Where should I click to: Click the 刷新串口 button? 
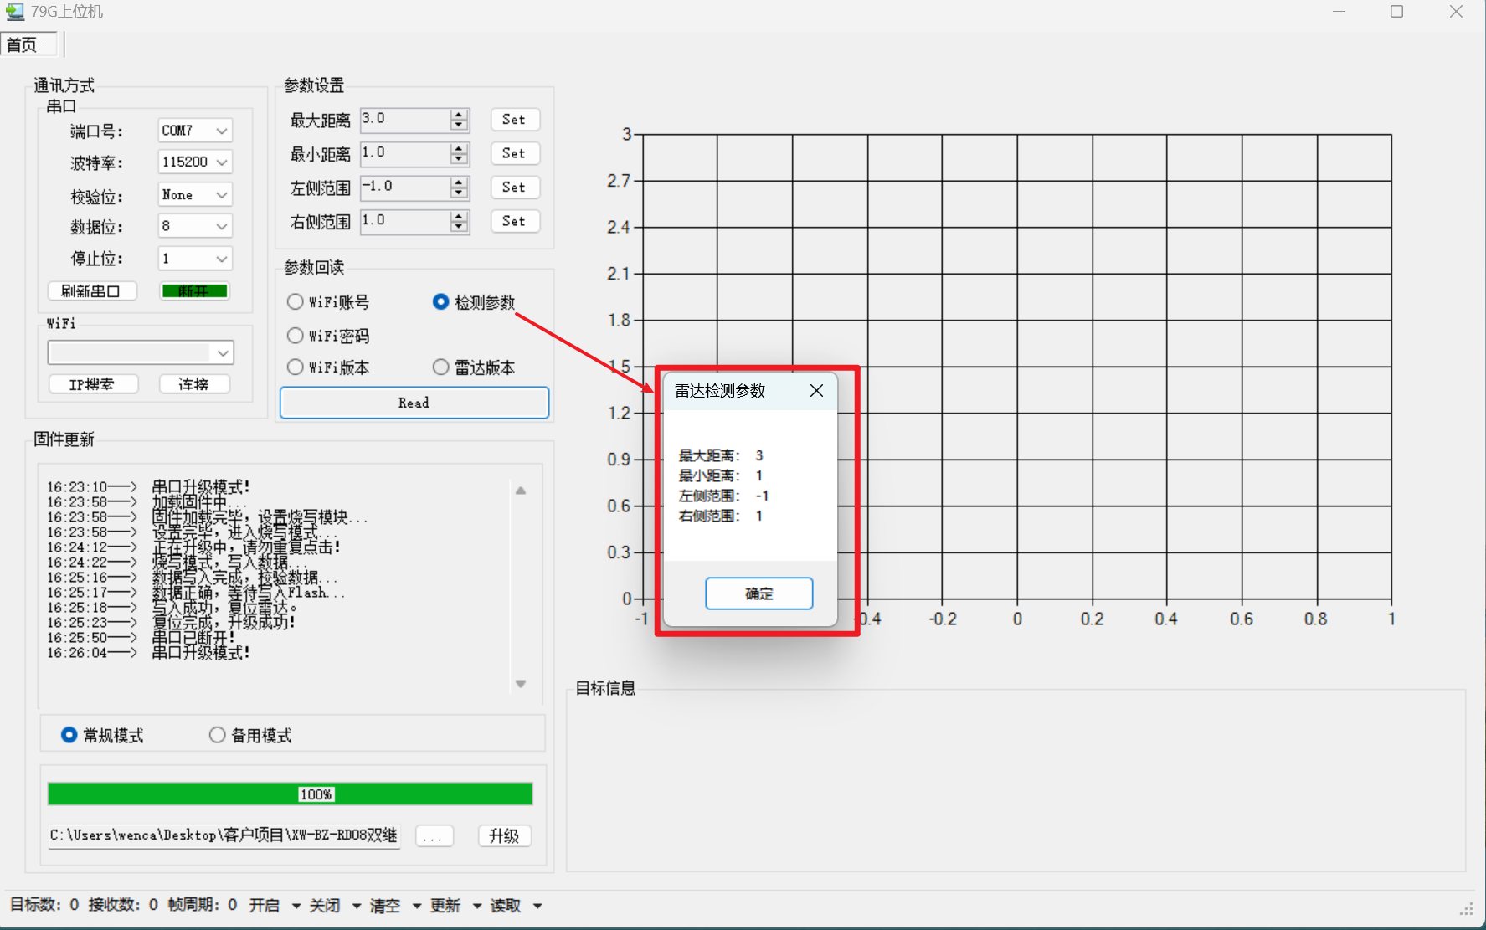point(91,290)
